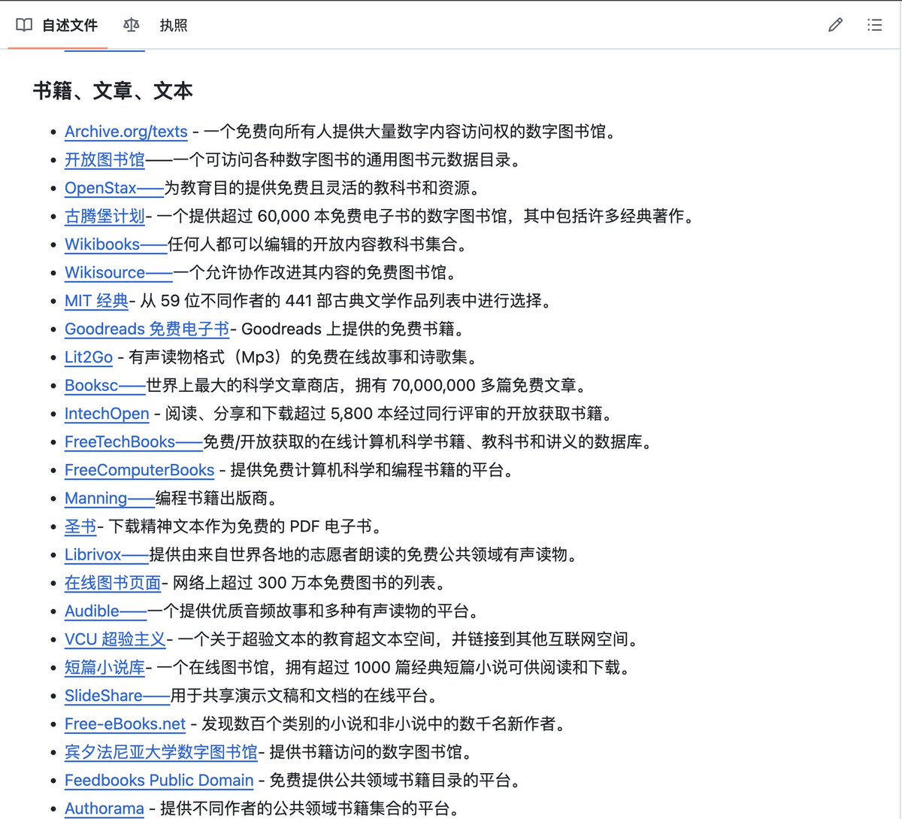Open the 短篇小说库 link
Screen dimensions: 902x819
click(104, 667)
